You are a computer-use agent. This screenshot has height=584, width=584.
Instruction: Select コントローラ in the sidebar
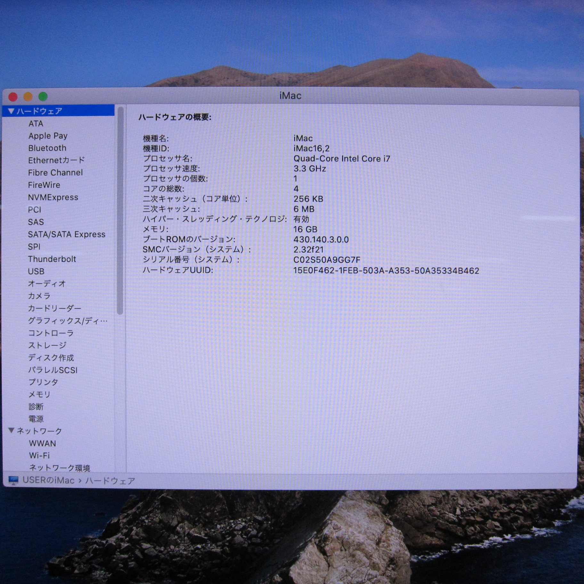coord(51,333)
